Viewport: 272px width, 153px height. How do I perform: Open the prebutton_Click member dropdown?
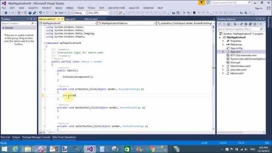coord(186,23)
